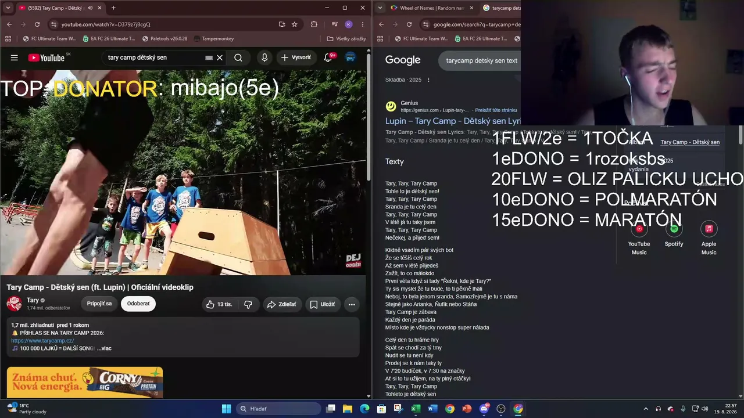Open the YouTube account avatar menu
Viewport: 744px width, 418px height.
click(x=350, y=57)
